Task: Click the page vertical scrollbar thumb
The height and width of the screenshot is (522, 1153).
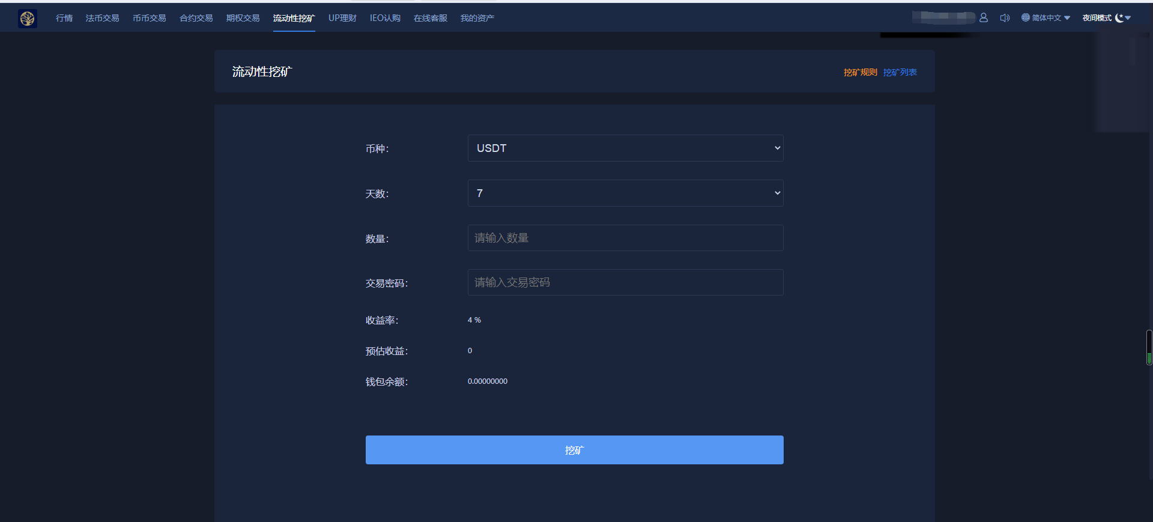Action: [1149, 347]
